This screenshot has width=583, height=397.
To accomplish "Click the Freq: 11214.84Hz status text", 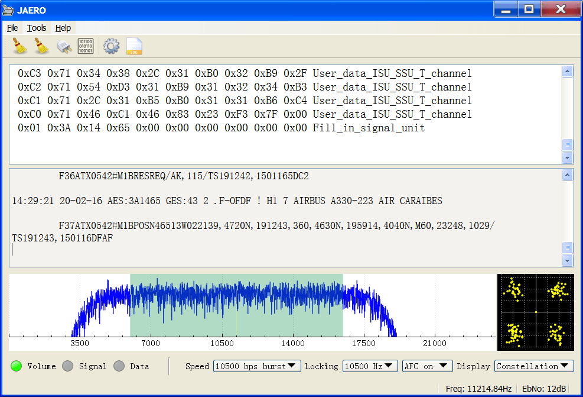I will [x=478, y=389].
